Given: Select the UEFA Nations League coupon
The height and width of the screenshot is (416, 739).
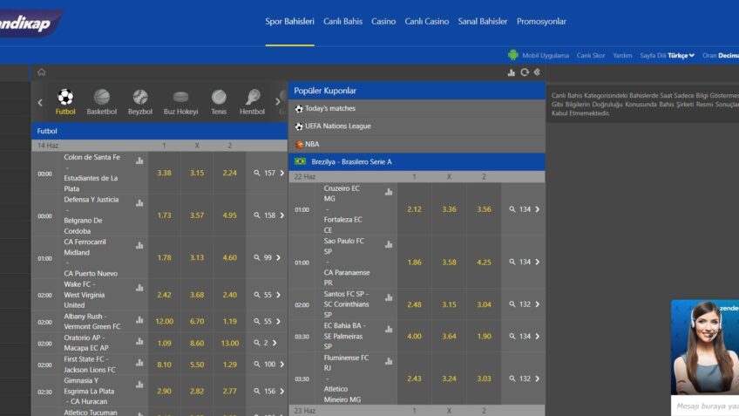Looking at the screenshot, I should (337, 126).
